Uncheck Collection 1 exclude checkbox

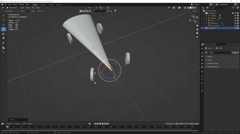click(233, 13)
